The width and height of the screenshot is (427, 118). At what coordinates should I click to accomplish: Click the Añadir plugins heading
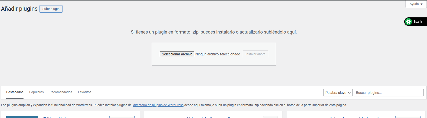pos(19,9)
